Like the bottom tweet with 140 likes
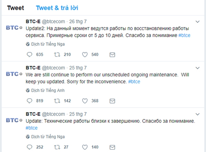This screenshot has width=206, height=152. pyautogui.click(x=85, y=147)
